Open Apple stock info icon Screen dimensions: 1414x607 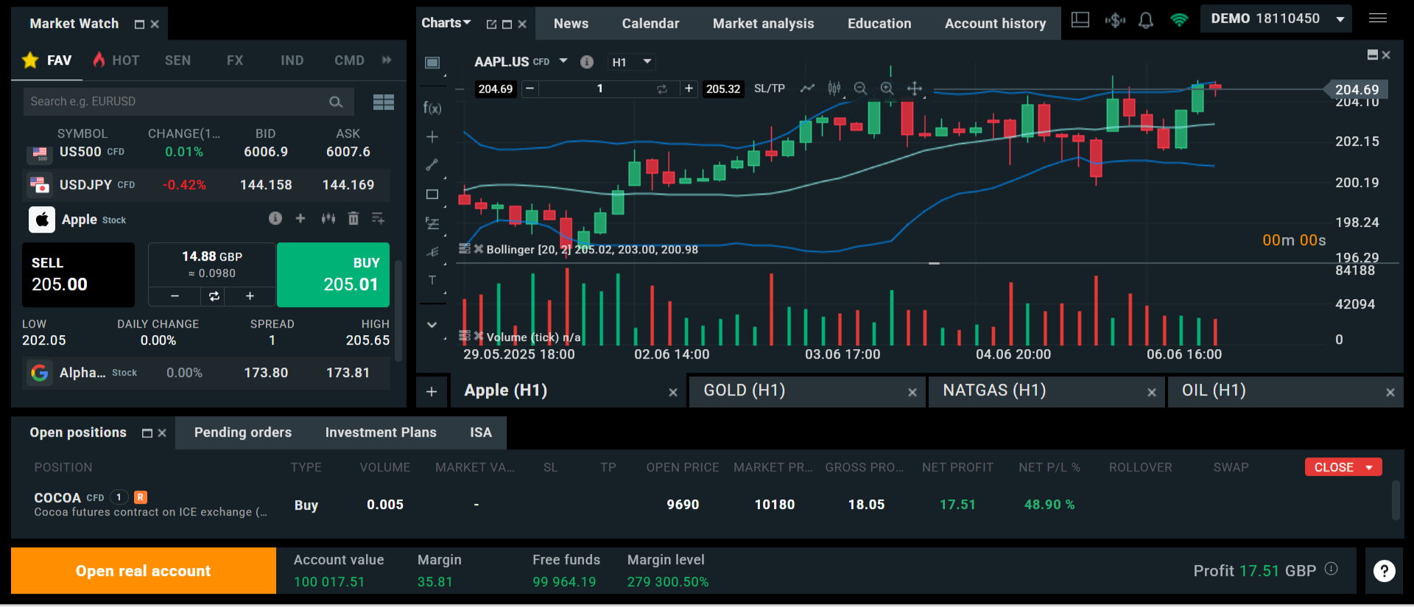coord(275,218)
